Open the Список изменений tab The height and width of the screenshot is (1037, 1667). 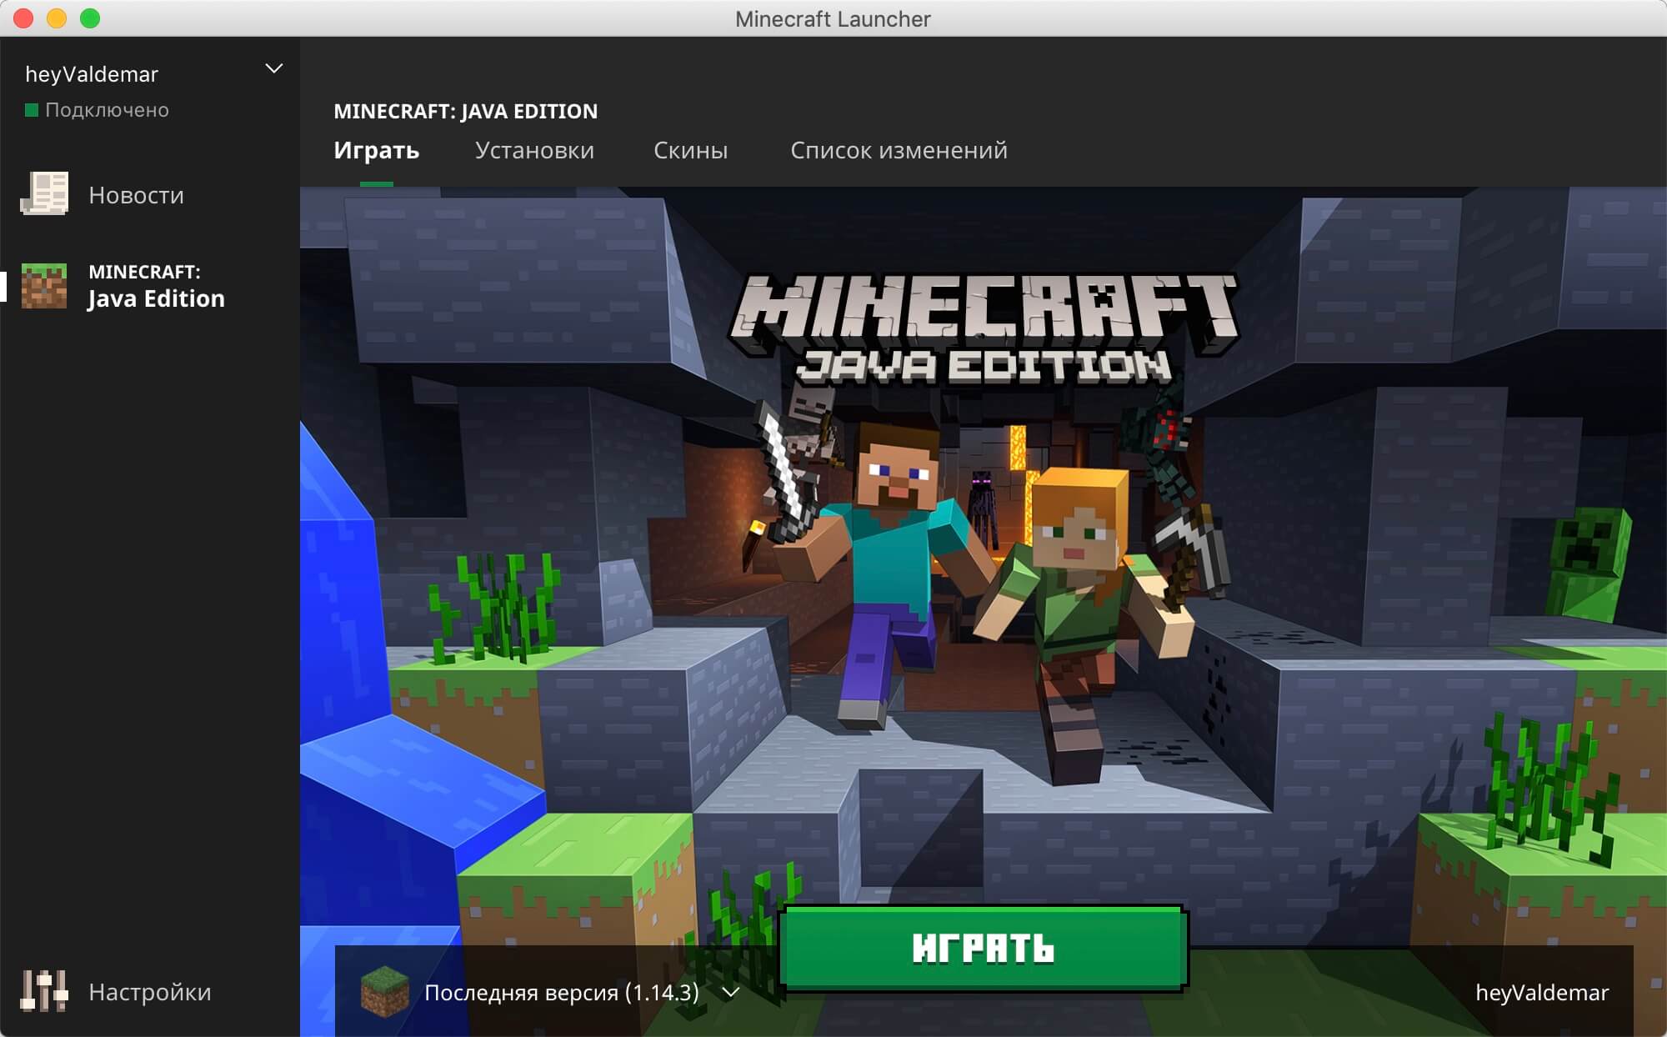coord(899,150)
